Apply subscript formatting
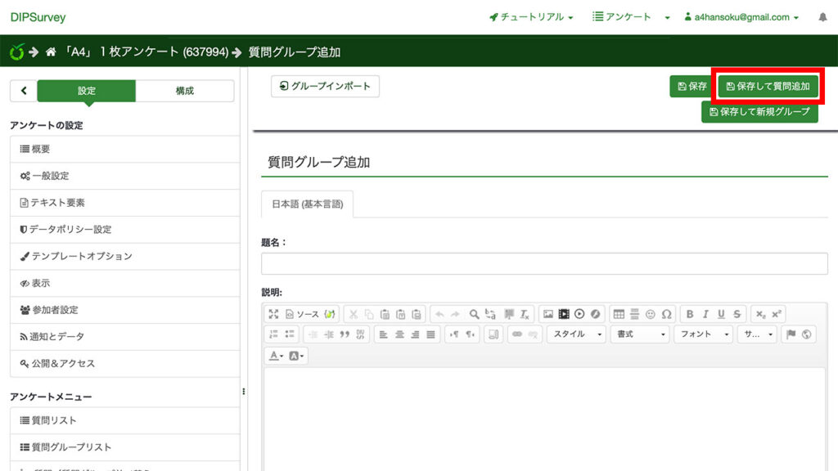The height and width of the screenshot is (471, 838). point(760,314)
